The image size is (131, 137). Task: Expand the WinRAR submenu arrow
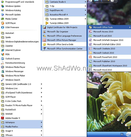pyautogui.click(x=41, y=114)
